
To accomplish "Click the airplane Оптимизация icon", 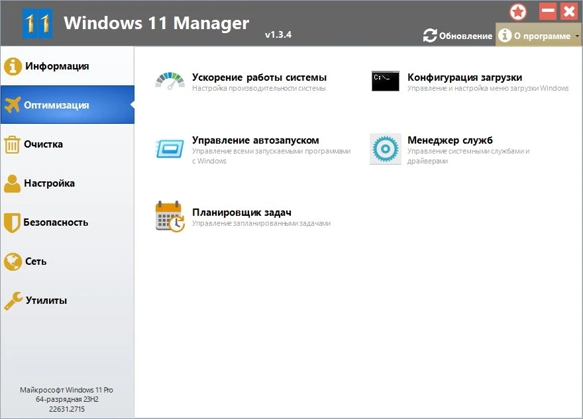I will coord(13,105).
